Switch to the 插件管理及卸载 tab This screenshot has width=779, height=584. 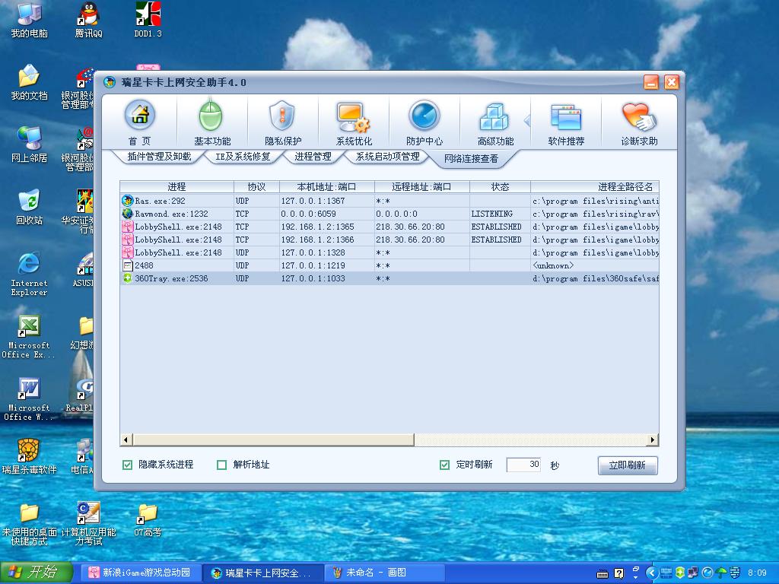[x=159, y=157]
